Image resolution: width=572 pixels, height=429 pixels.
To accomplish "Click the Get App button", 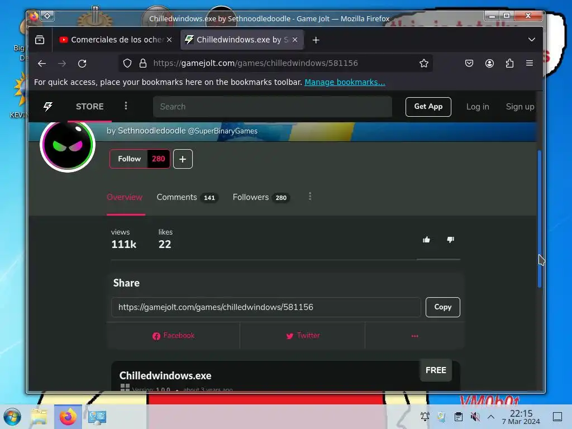I will [x=428, y=107].
